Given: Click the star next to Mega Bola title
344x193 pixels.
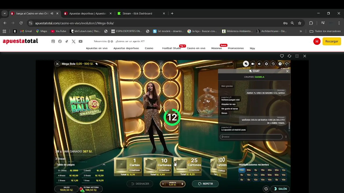Looking at the screenshot, I should pos(96,64).
